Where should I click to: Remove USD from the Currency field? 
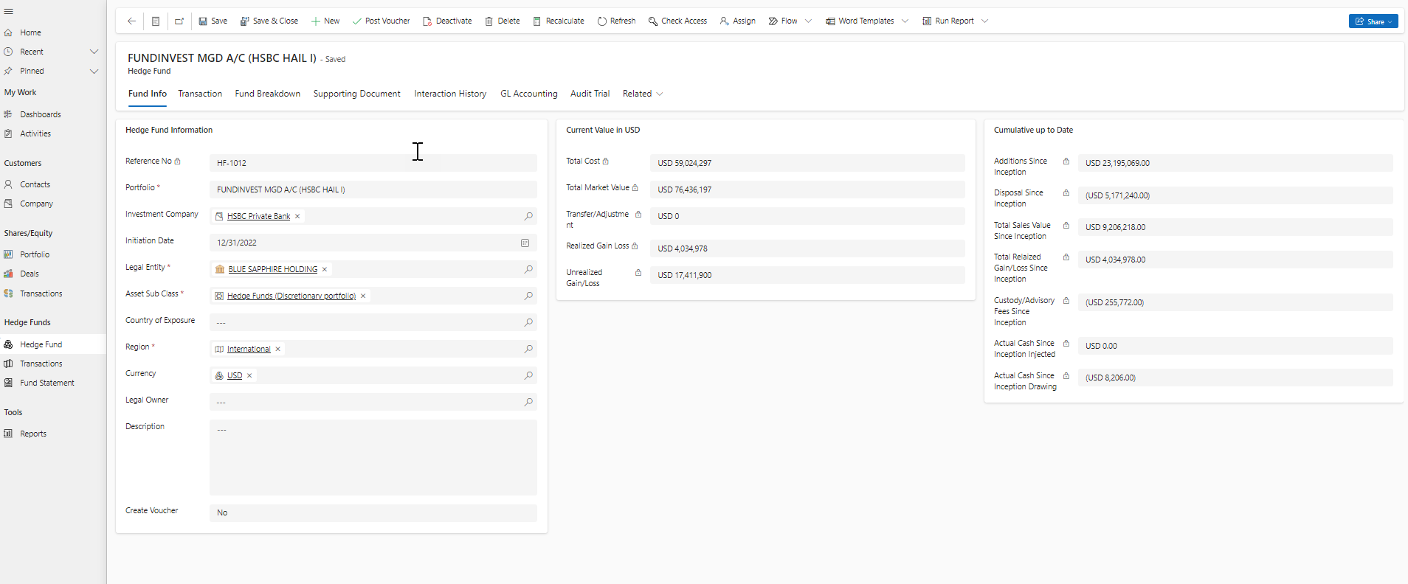point(249,375)
